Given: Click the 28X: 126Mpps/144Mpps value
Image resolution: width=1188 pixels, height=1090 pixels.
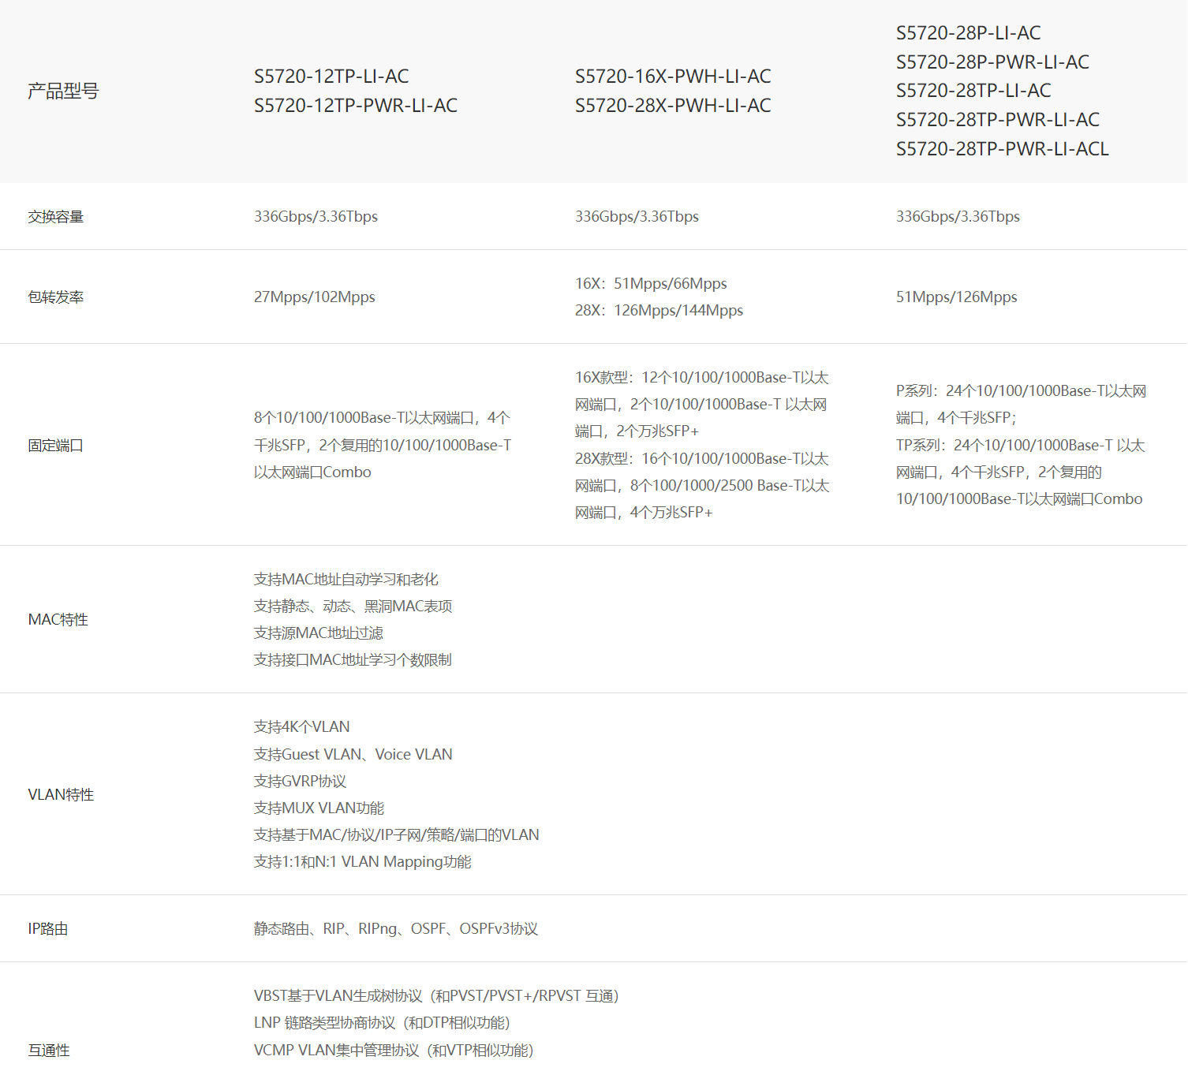Looking at the screenshot, I should click(x=659, y=311).
